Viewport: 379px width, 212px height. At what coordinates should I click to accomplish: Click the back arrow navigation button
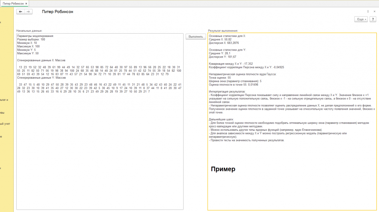click(x=21, y=11)
